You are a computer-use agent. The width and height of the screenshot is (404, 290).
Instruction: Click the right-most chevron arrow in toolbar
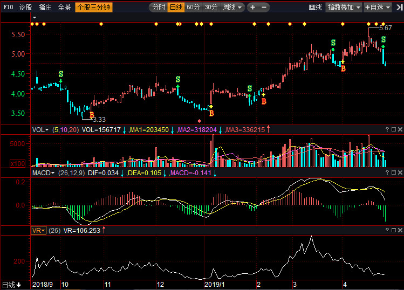click(x=399, y=7)
